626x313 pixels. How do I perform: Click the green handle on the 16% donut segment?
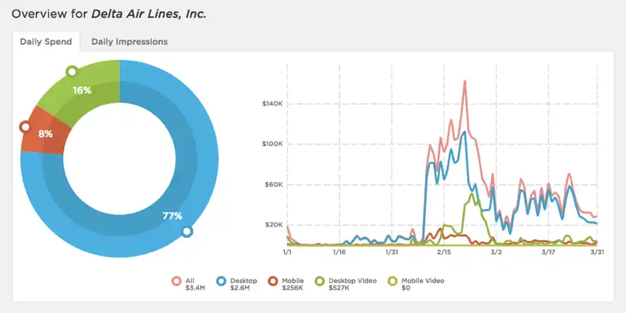(x=72, y=72)
